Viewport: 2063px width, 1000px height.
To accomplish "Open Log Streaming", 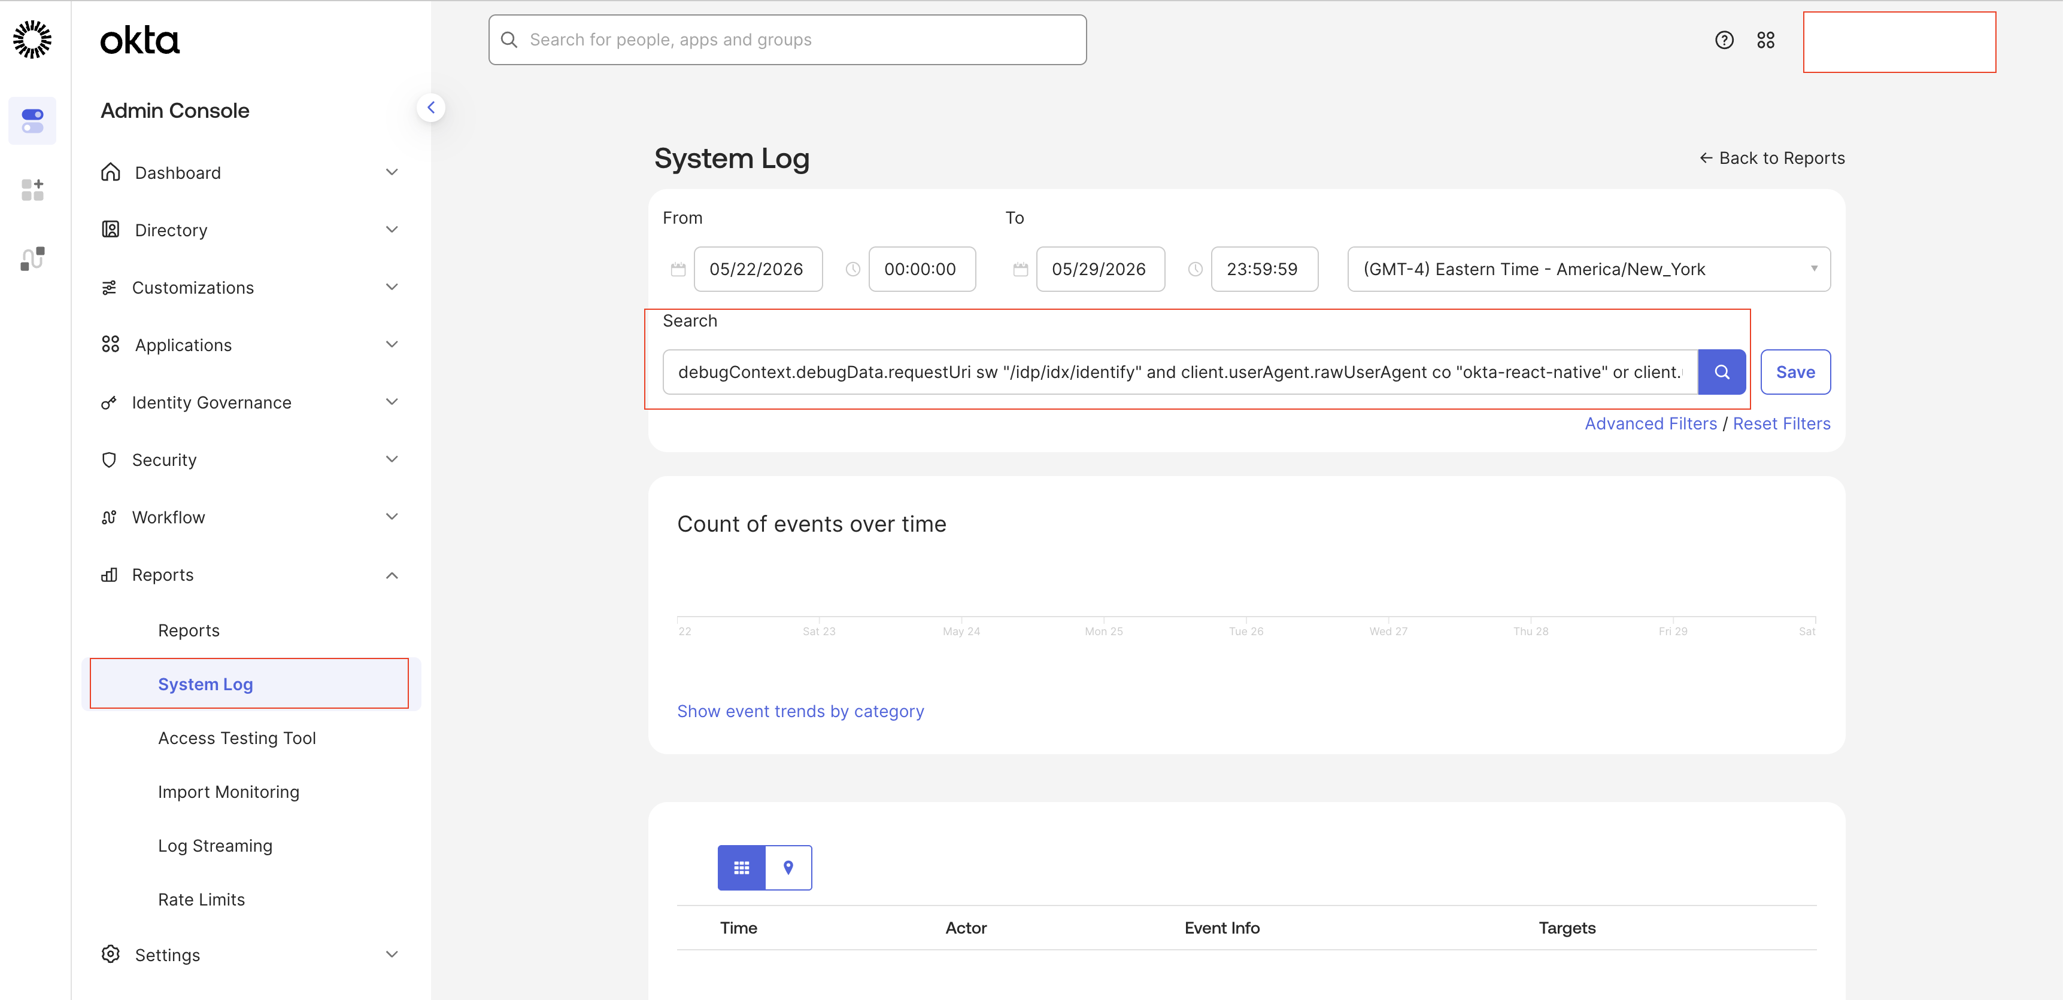I will pyautogui.click(x=215, y=846).
